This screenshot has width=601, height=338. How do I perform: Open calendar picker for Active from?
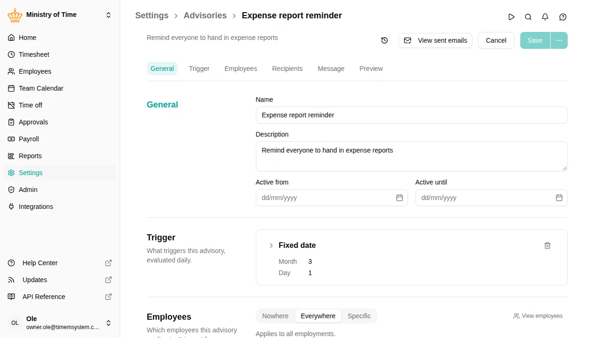(400, 198)
